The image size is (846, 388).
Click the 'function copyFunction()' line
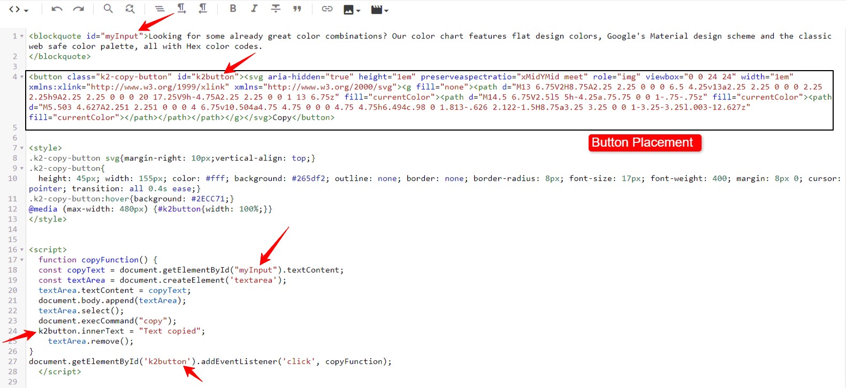[98, 260]
